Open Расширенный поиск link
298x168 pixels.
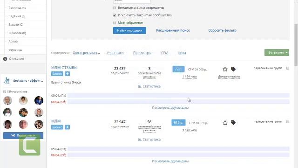pos(173,30)
